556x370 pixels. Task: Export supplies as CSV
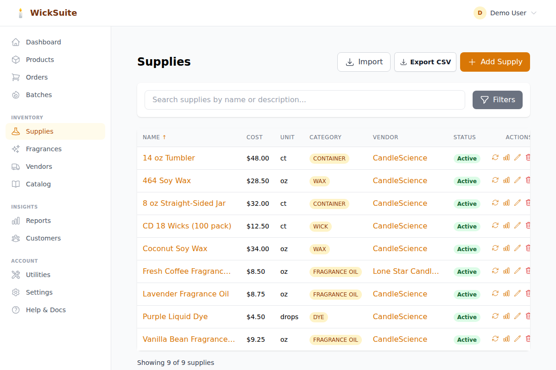click(x=425, y=62)
